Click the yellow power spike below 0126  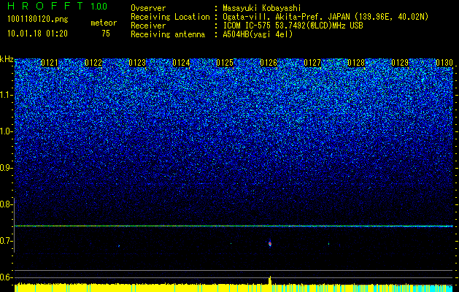pos(270,280)
